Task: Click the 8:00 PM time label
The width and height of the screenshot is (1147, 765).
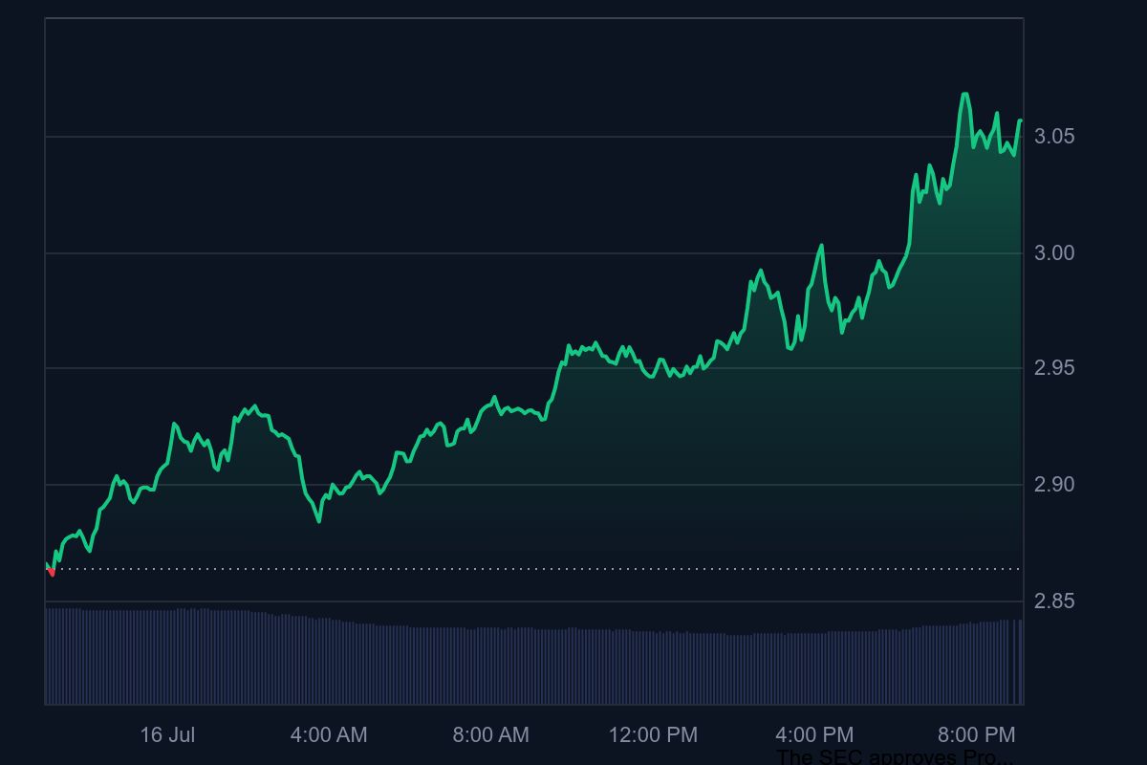Action: 976,735
